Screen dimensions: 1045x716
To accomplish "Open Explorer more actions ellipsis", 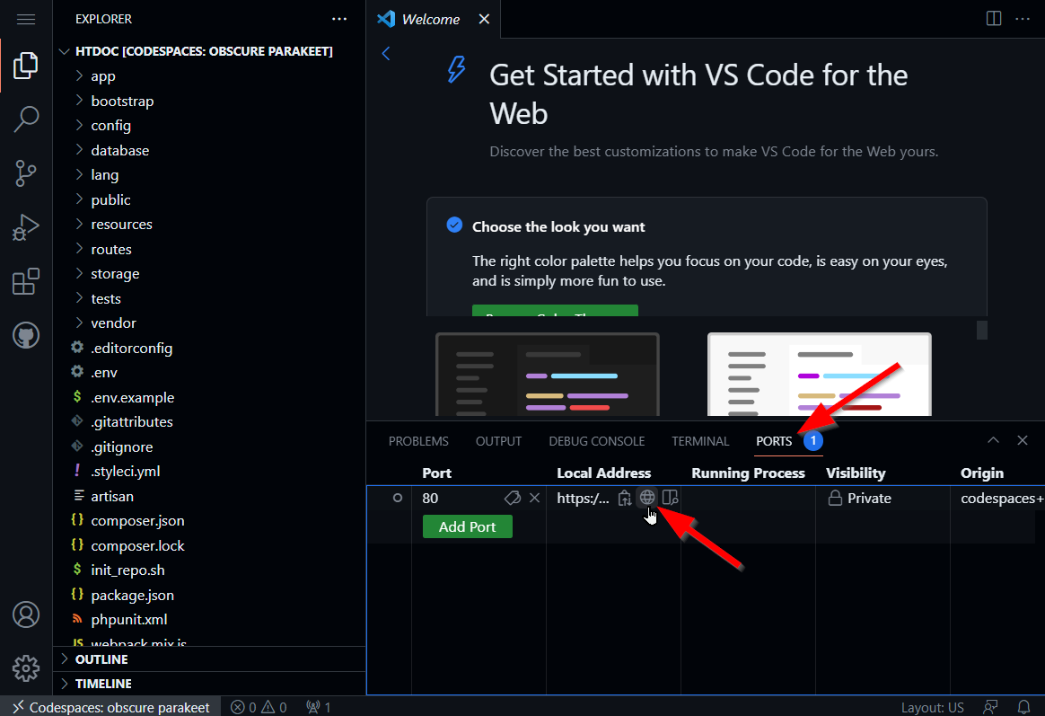I will point(339,19).
